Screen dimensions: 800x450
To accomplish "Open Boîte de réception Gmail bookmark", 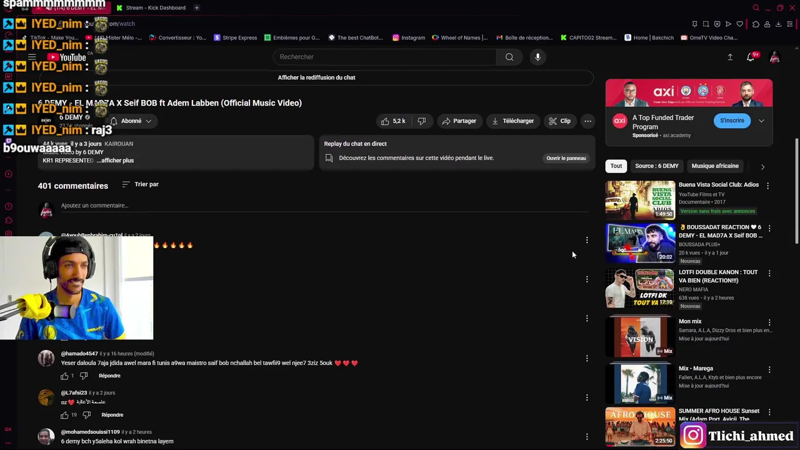I will (x=524, y=37).
